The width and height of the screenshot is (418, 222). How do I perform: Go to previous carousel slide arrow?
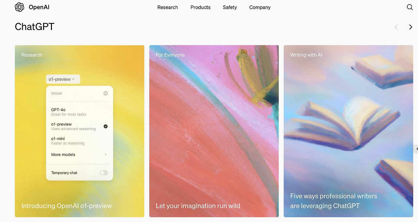[396, 27]
